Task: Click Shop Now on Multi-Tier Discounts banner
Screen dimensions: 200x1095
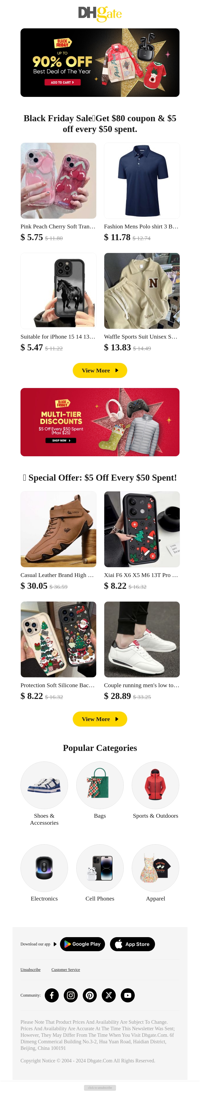Action: pyautogui.click(x=61, y=440)
